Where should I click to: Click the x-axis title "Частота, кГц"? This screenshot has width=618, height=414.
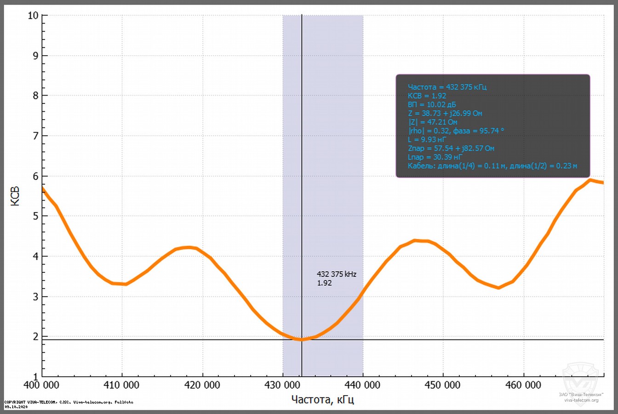pos(322,399)
